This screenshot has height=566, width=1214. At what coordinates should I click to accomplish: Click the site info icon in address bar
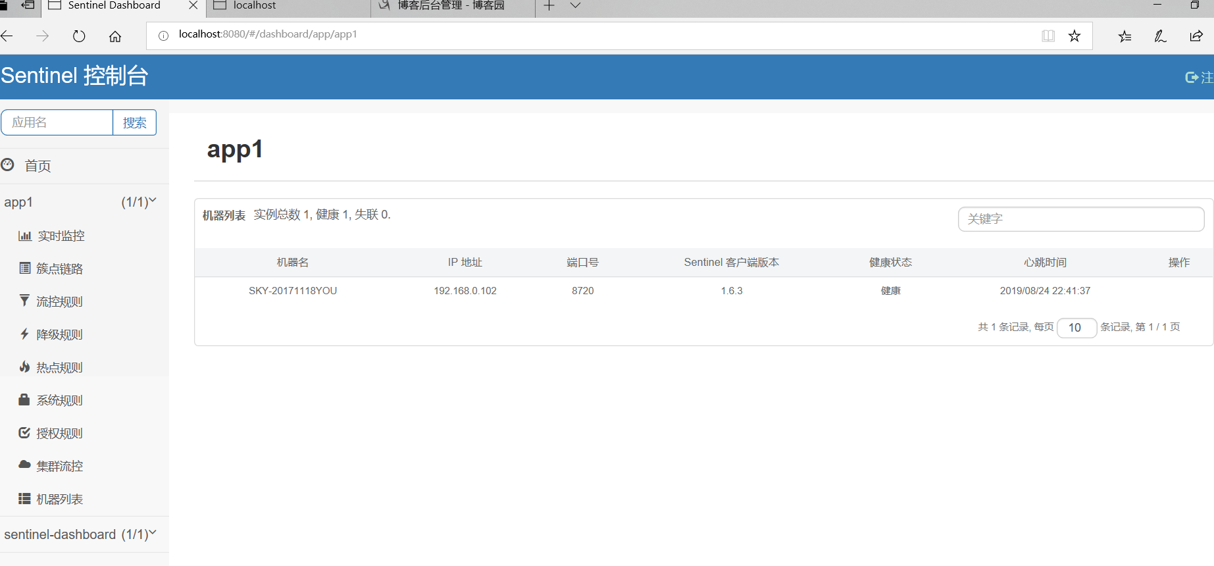163,36
